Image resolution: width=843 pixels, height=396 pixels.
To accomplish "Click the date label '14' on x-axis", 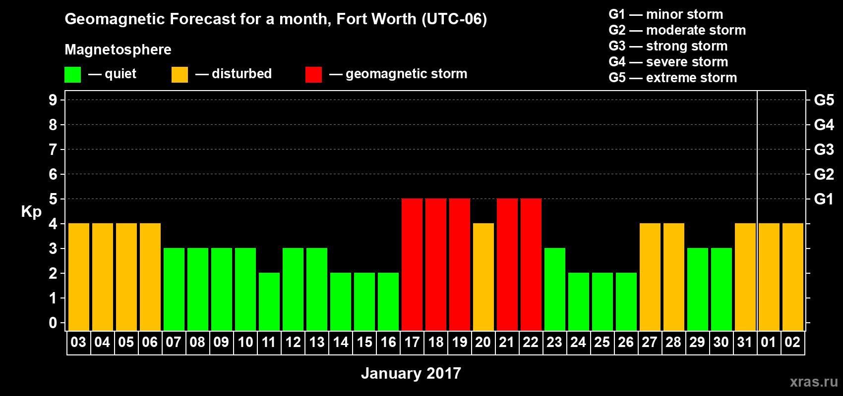I will click(340, 343).
